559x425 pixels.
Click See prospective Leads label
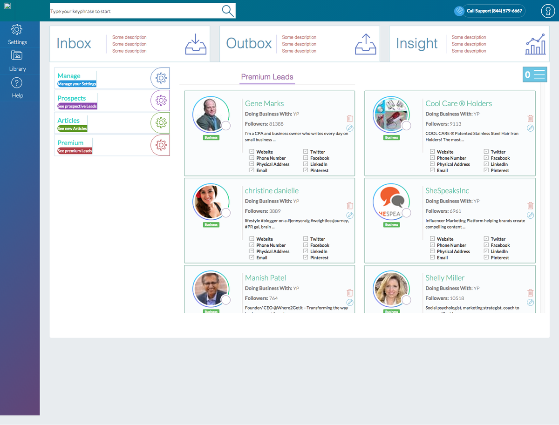(77, 106)
